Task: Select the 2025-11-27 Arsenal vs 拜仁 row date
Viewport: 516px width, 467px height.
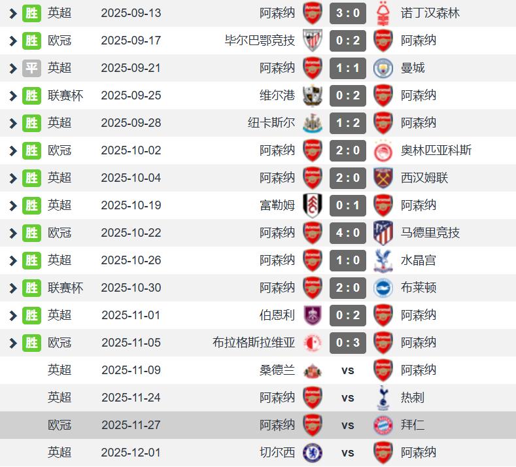Action: [x=131, y=425]
